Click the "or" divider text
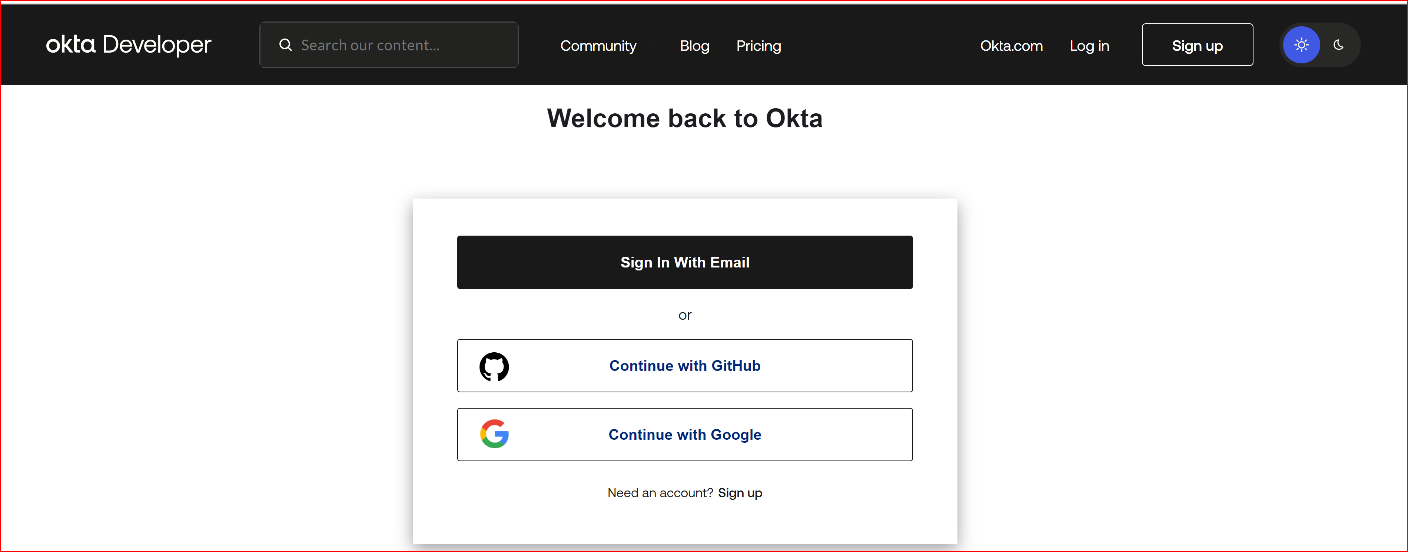This screenshot has width=1408, height=552. click(x=684, y=315)
